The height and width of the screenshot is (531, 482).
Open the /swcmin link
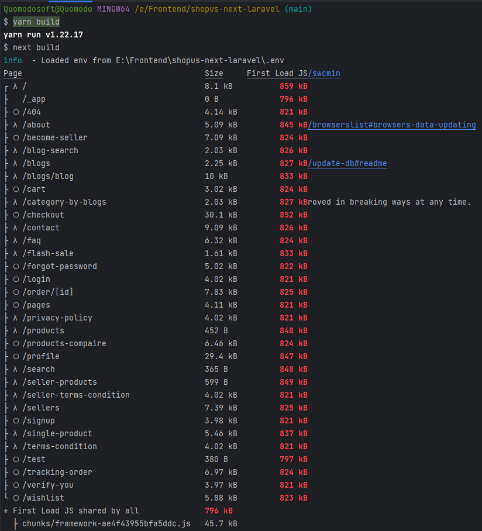[x=326, y=73]
